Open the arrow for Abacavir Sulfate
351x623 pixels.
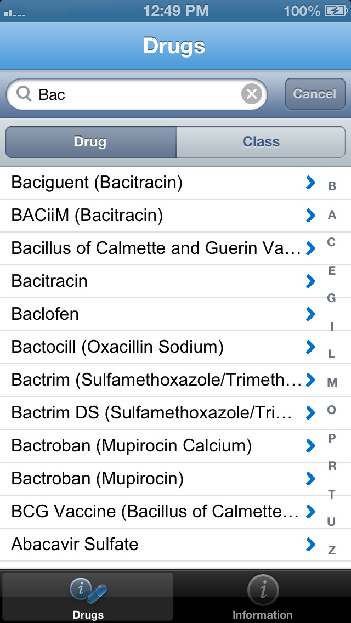pos(311,545)
